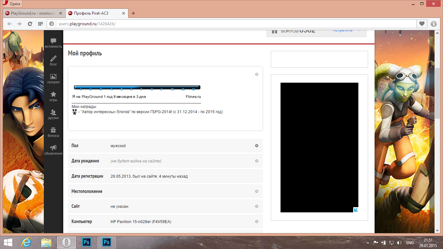This screenshot has height=249, width=443.
Task: Switch input language via ENG indicator
Action: [410, 243]
